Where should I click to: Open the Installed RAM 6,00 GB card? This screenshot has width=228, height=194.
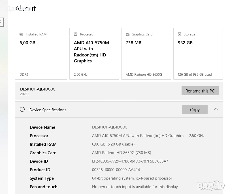pos(27,43)
